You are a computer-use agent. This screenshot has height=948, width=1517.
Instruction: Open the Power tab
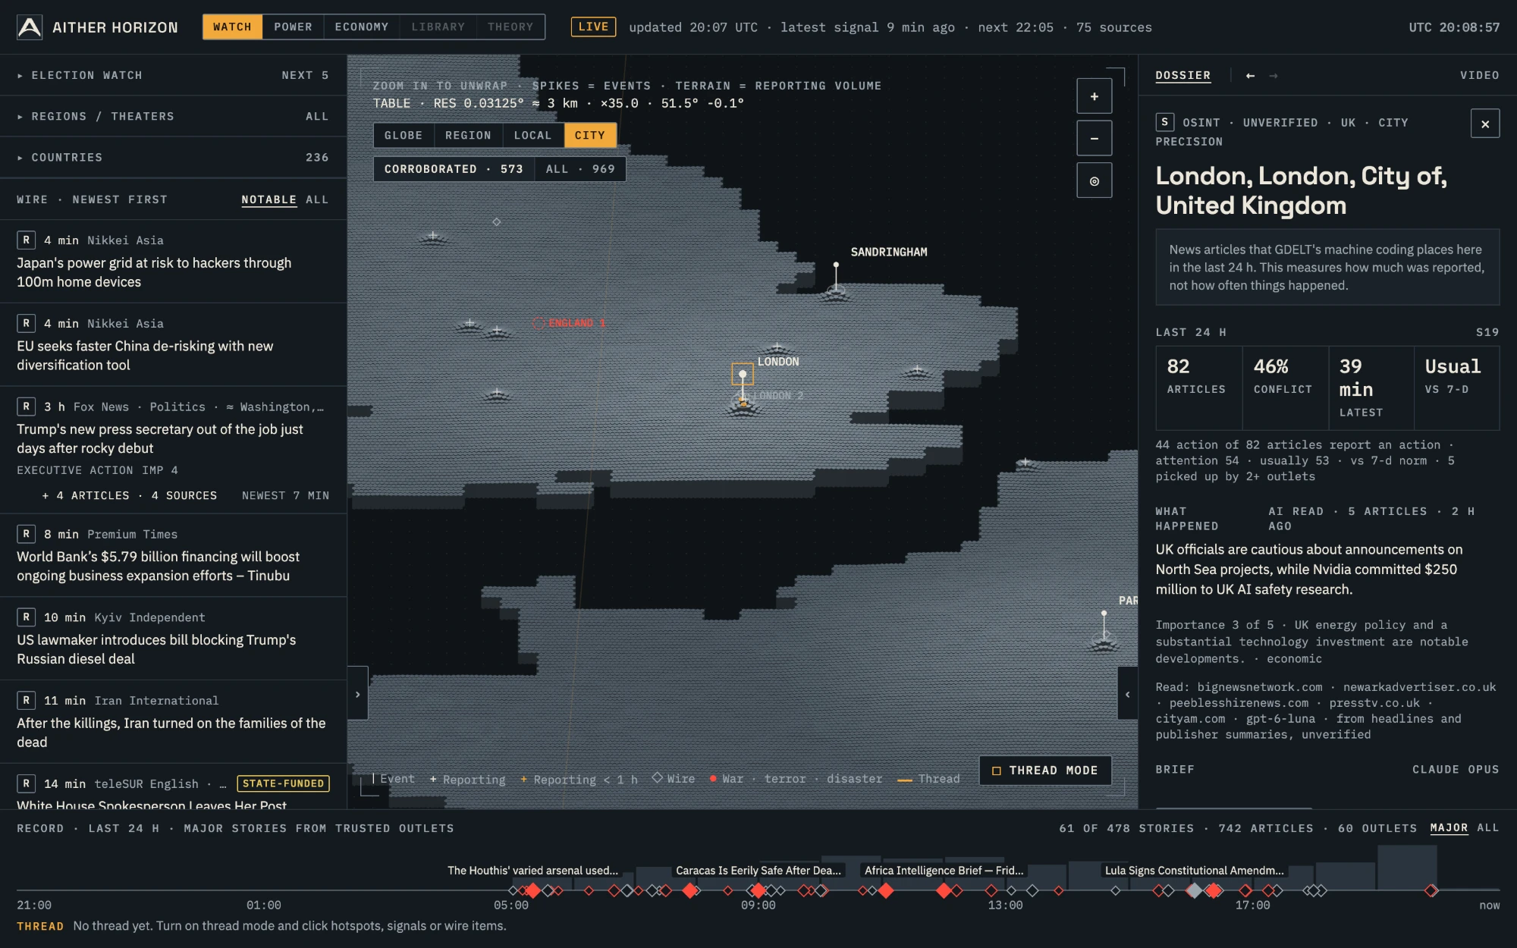click(x=293, y=27)
